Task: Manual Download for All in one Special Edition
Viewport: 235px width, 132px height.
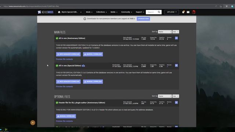Action: (x=93, y=81)
